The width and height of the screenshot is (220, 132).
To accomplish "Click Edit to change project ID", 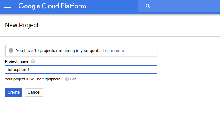I will coord(73,79).
